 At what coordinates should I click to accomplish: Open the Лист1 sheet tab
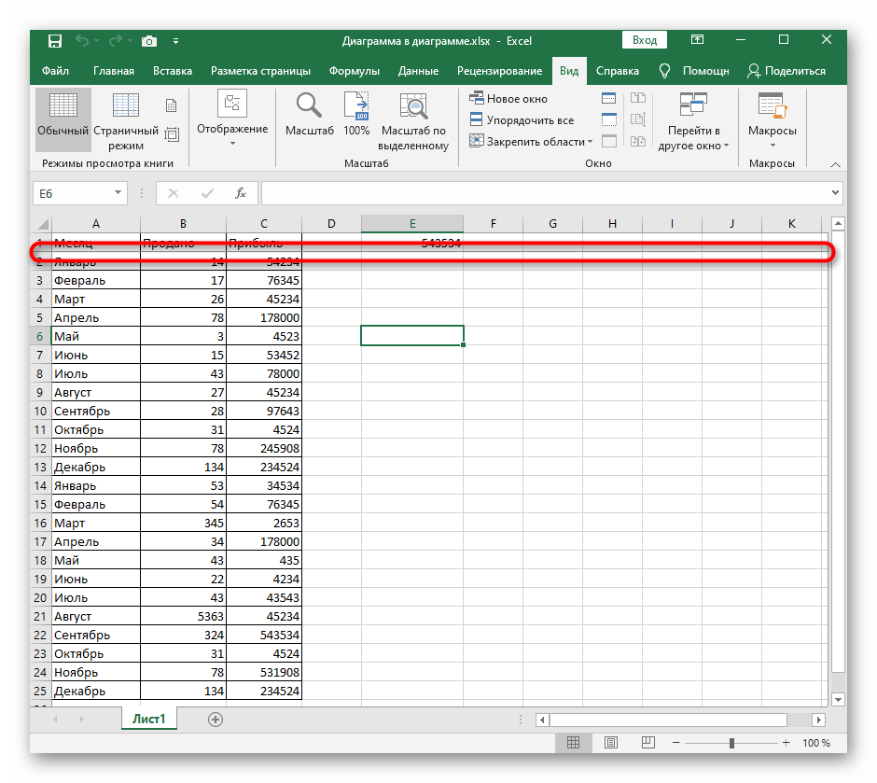(148, 719)
